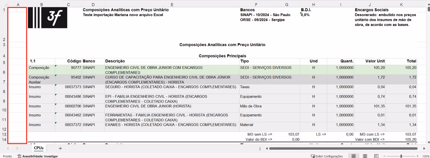Click the 'Valor Unit' header cell

pyautogui.click(x=370, y=61)
